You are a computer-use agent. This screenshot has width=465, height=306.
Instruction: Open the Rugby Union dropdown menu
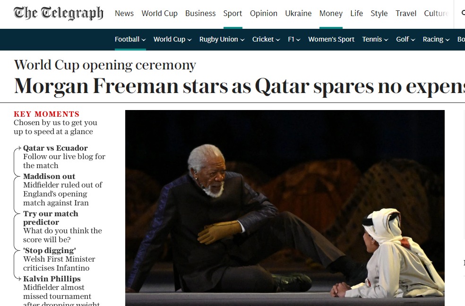click(x=242, y=40)
